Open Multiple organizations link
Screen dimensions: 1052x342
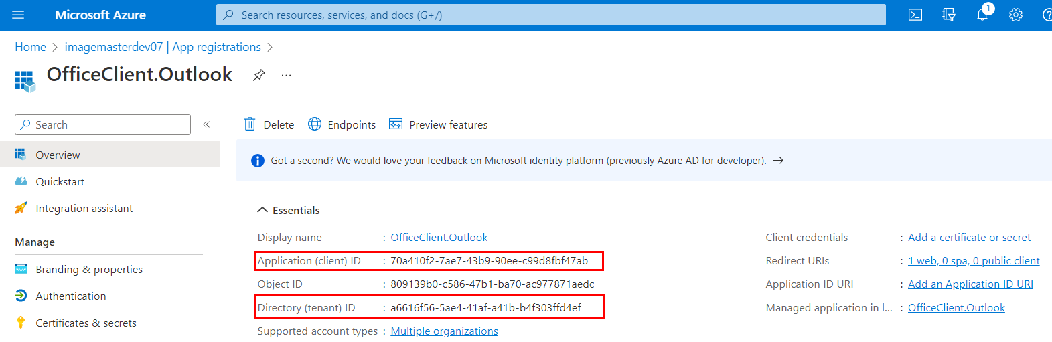click(x=445, y=331)
